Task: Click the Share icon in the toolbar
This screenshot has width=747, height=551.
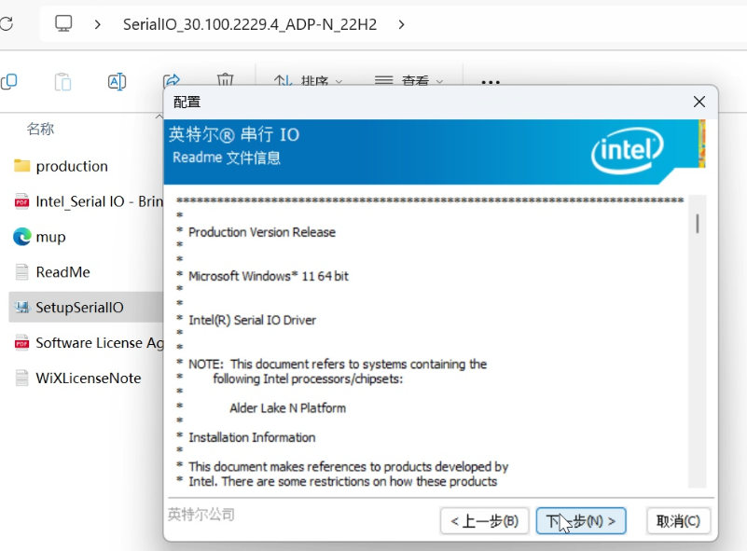Action: point(171,81)
